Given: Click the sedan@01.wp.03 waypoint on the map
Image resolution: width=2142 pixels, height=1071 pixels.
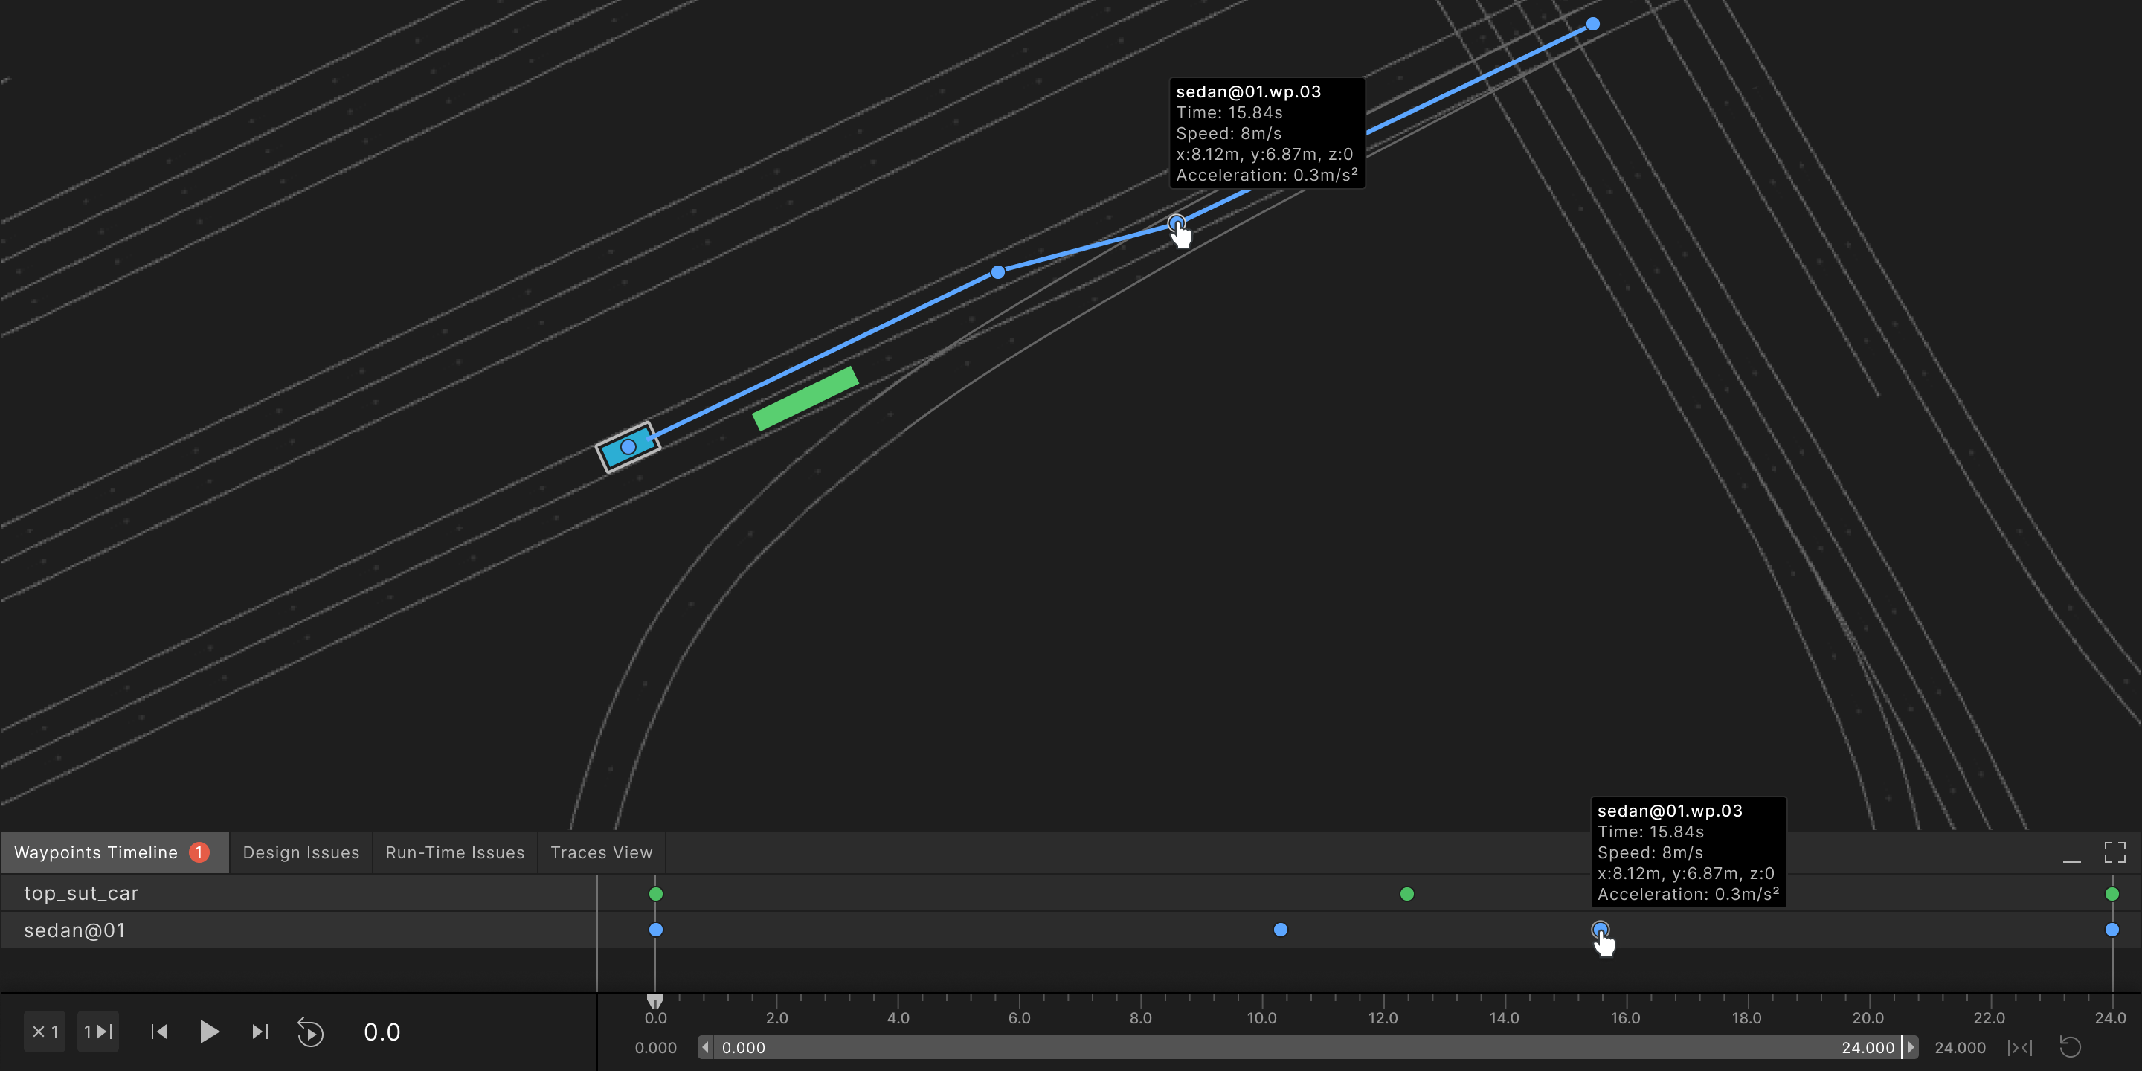Looking at the screenshot, I should 1177,223.
